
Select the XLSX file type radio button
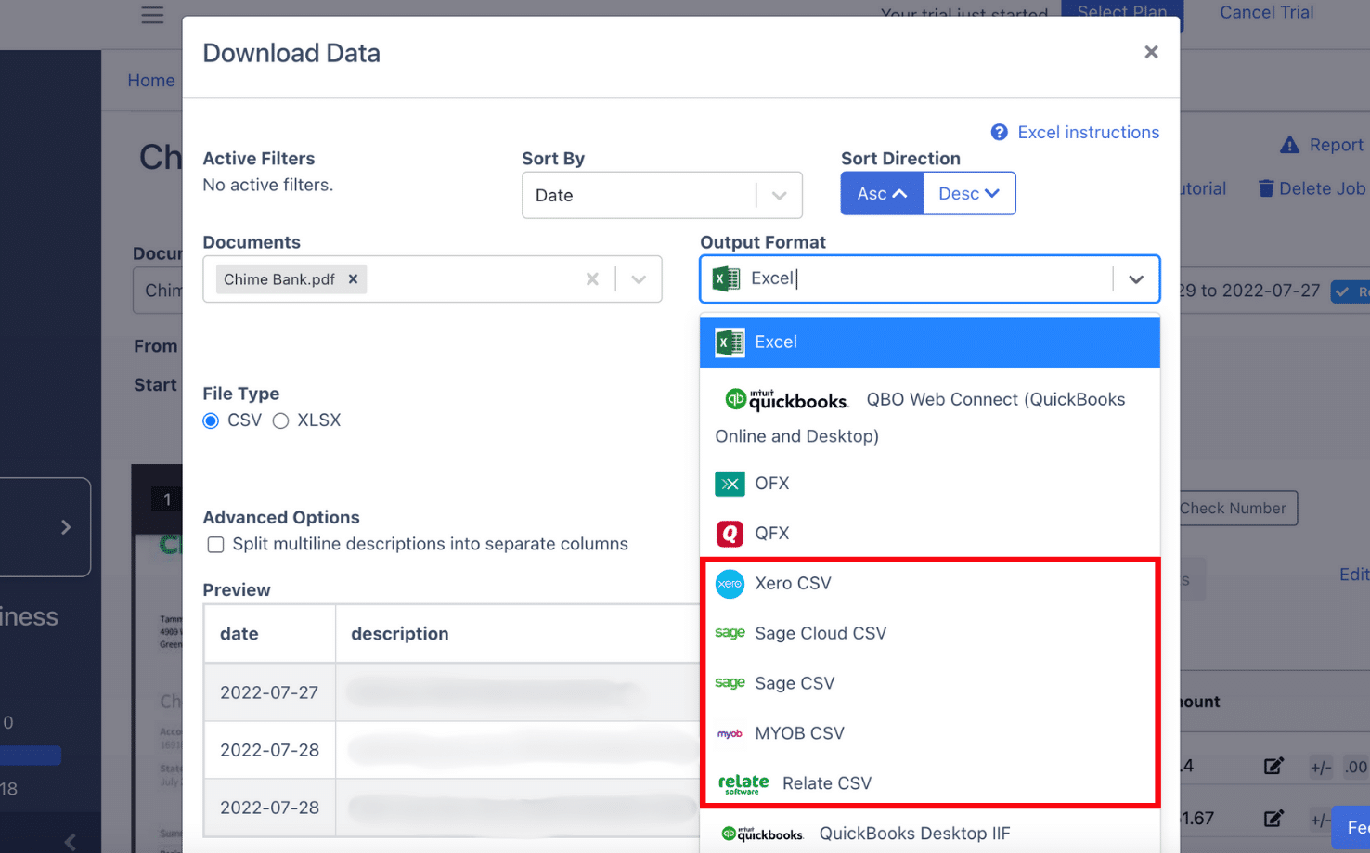tap(281, 420)
